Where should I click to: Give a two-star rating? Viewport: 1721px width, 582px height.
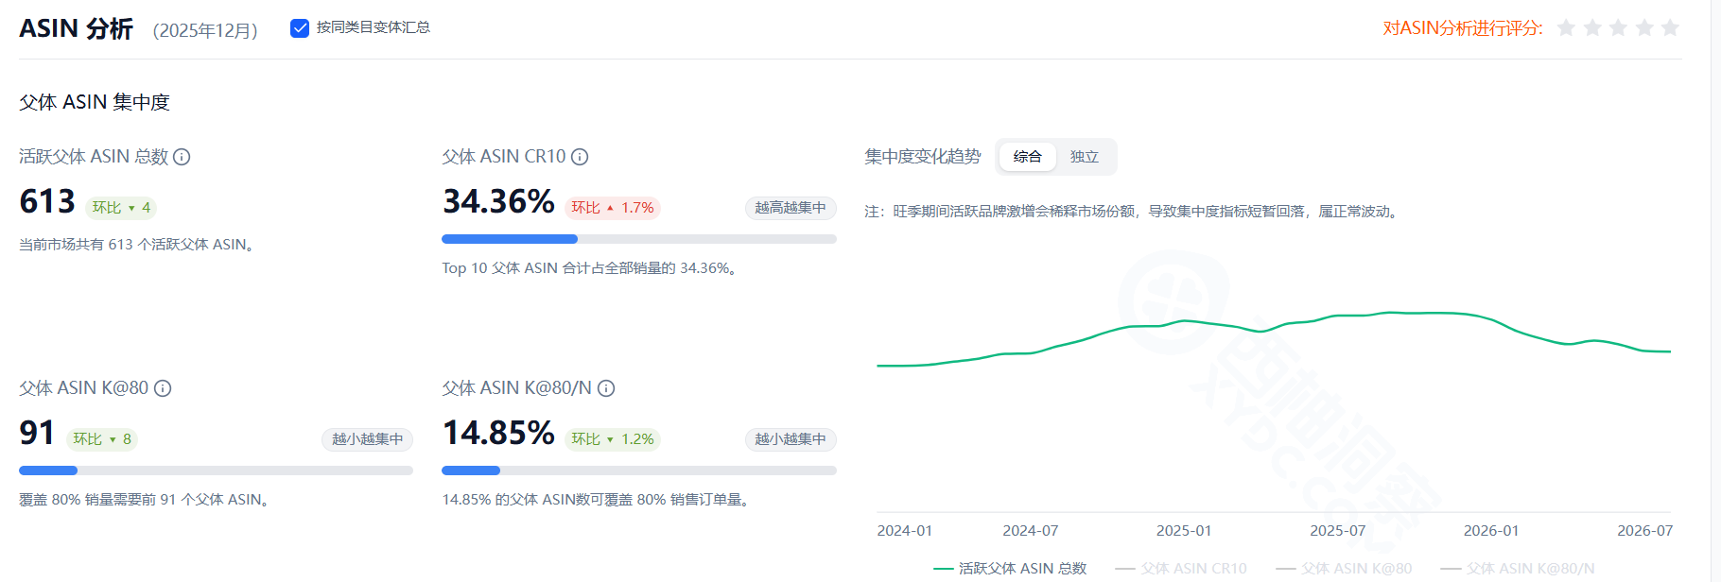pyautogui.click(x=1592, y=27)
